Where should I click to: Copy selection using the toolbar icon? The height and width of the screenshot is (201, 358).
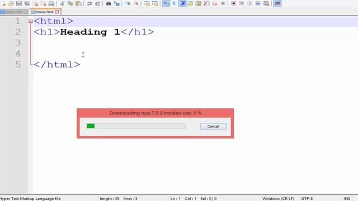click(70, 3)
